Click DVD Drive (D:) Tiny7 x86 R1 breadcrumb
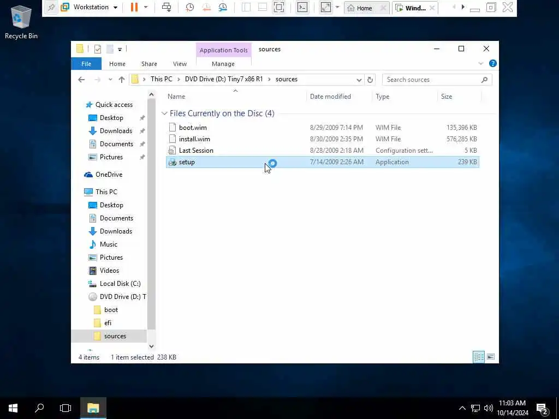 (x=223, y=79)
